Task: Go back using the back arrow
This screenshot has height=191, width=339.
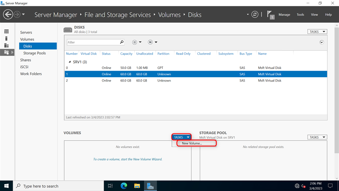Action: point(8,14)
